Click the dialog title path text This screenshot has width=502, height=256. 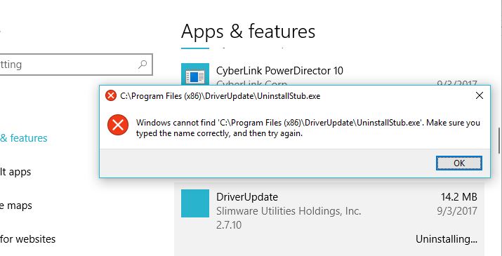[x=220, y=96]
